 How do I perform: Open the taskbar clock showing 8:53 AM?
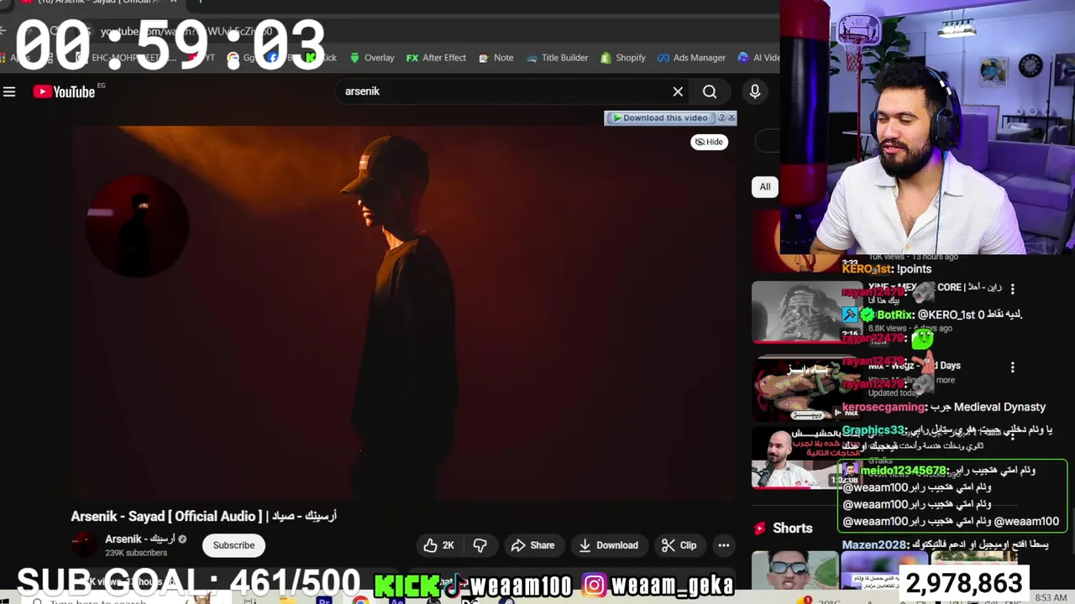1051,598
